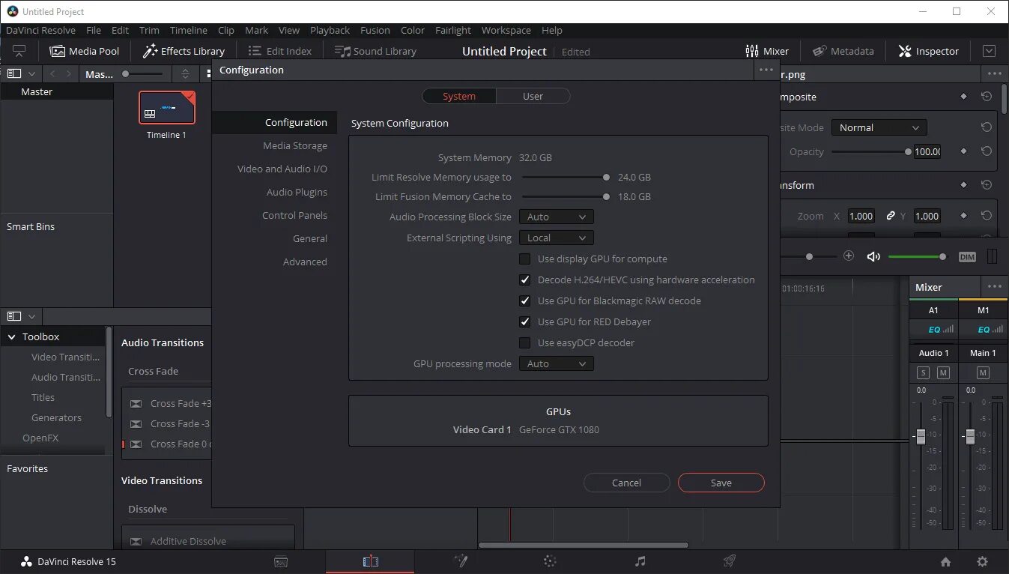Open GPU processing mode dropdown
The width and height of the screenshot is (1009, 574).
click(557, 363)
